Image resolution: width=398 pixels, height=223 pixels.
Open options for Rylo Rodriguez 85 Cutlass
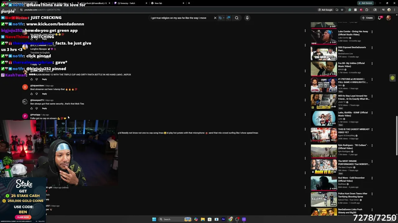pos(372,145)
